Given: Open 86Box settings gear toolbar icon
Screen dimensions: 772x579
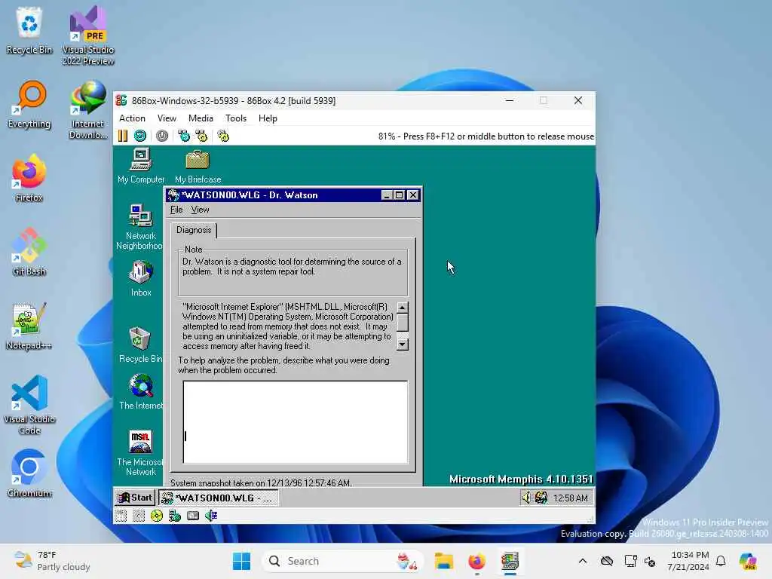Looking at the screenshot, I should pyautogui.click(x=223, y=136).
